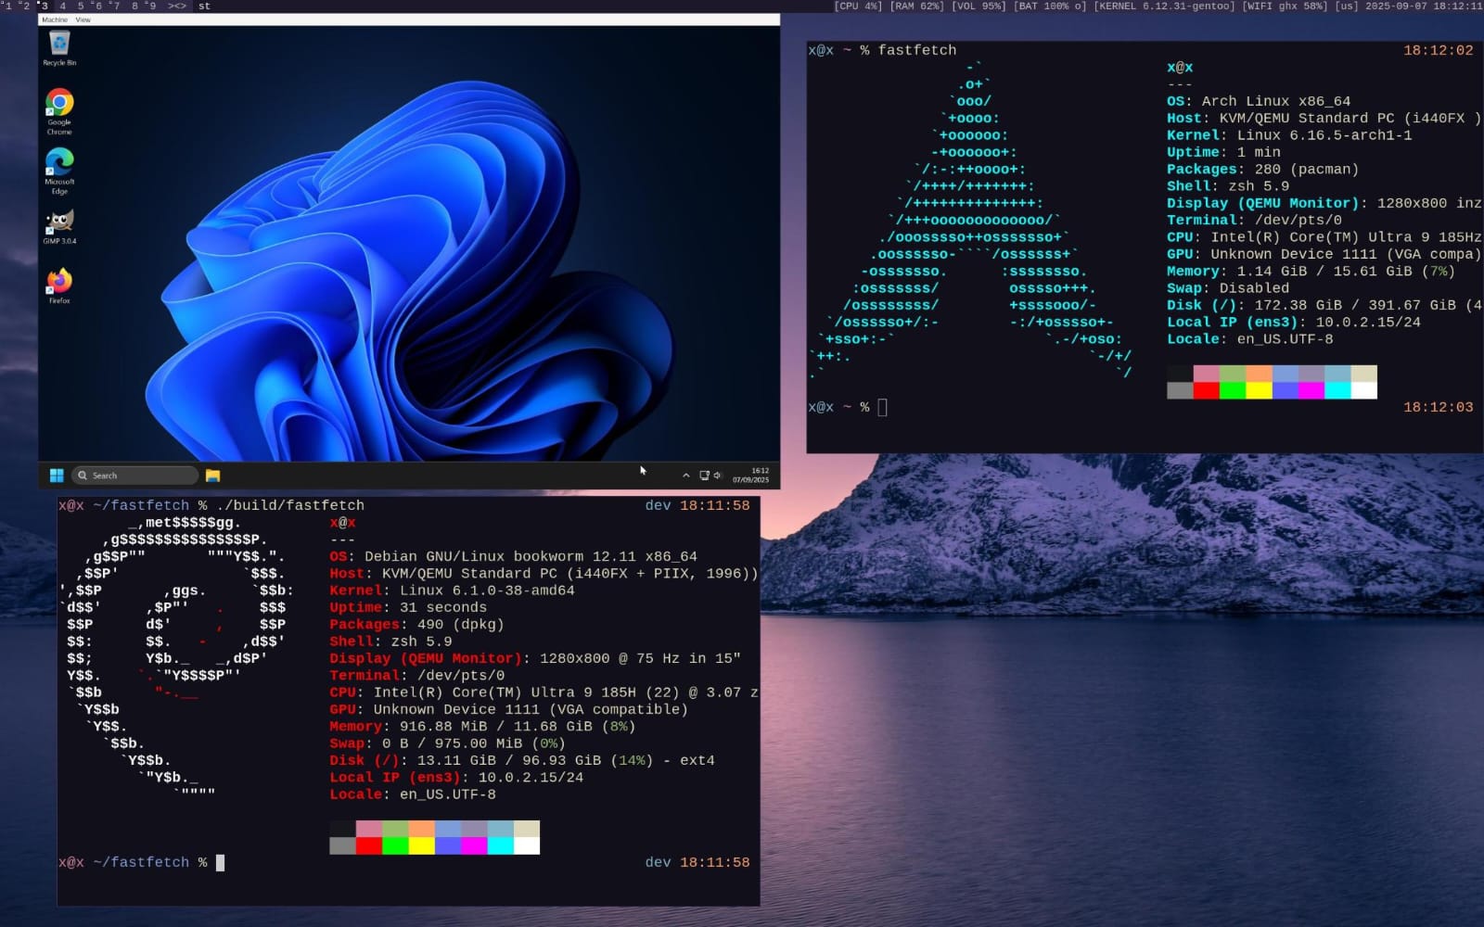Viewport: 1484px width, 927px height.
Task: Open the Machine menu in the VM window
Action: point(55,19)
